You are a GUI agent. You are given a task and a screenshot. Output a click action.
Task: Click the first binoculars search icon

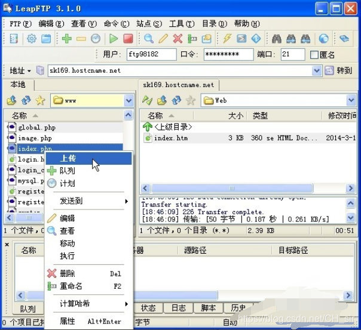pos(277,39)
